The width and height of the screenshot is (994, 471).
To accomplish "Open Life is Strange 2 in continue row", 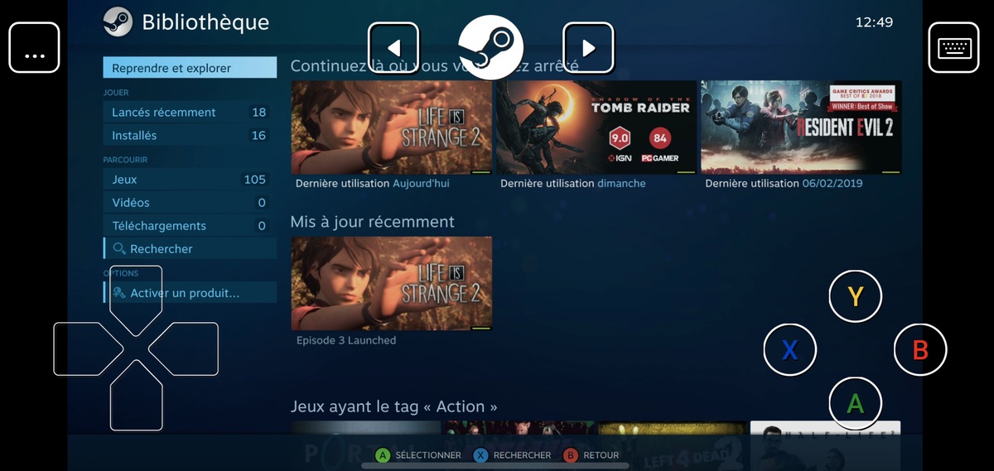I will click(392, 127).
